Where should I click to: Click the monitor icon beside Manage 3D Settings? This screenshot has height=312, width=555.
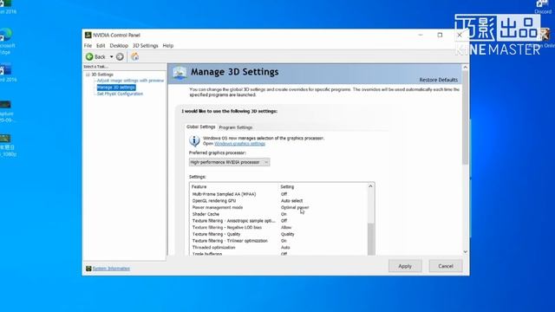coord(180,73)
